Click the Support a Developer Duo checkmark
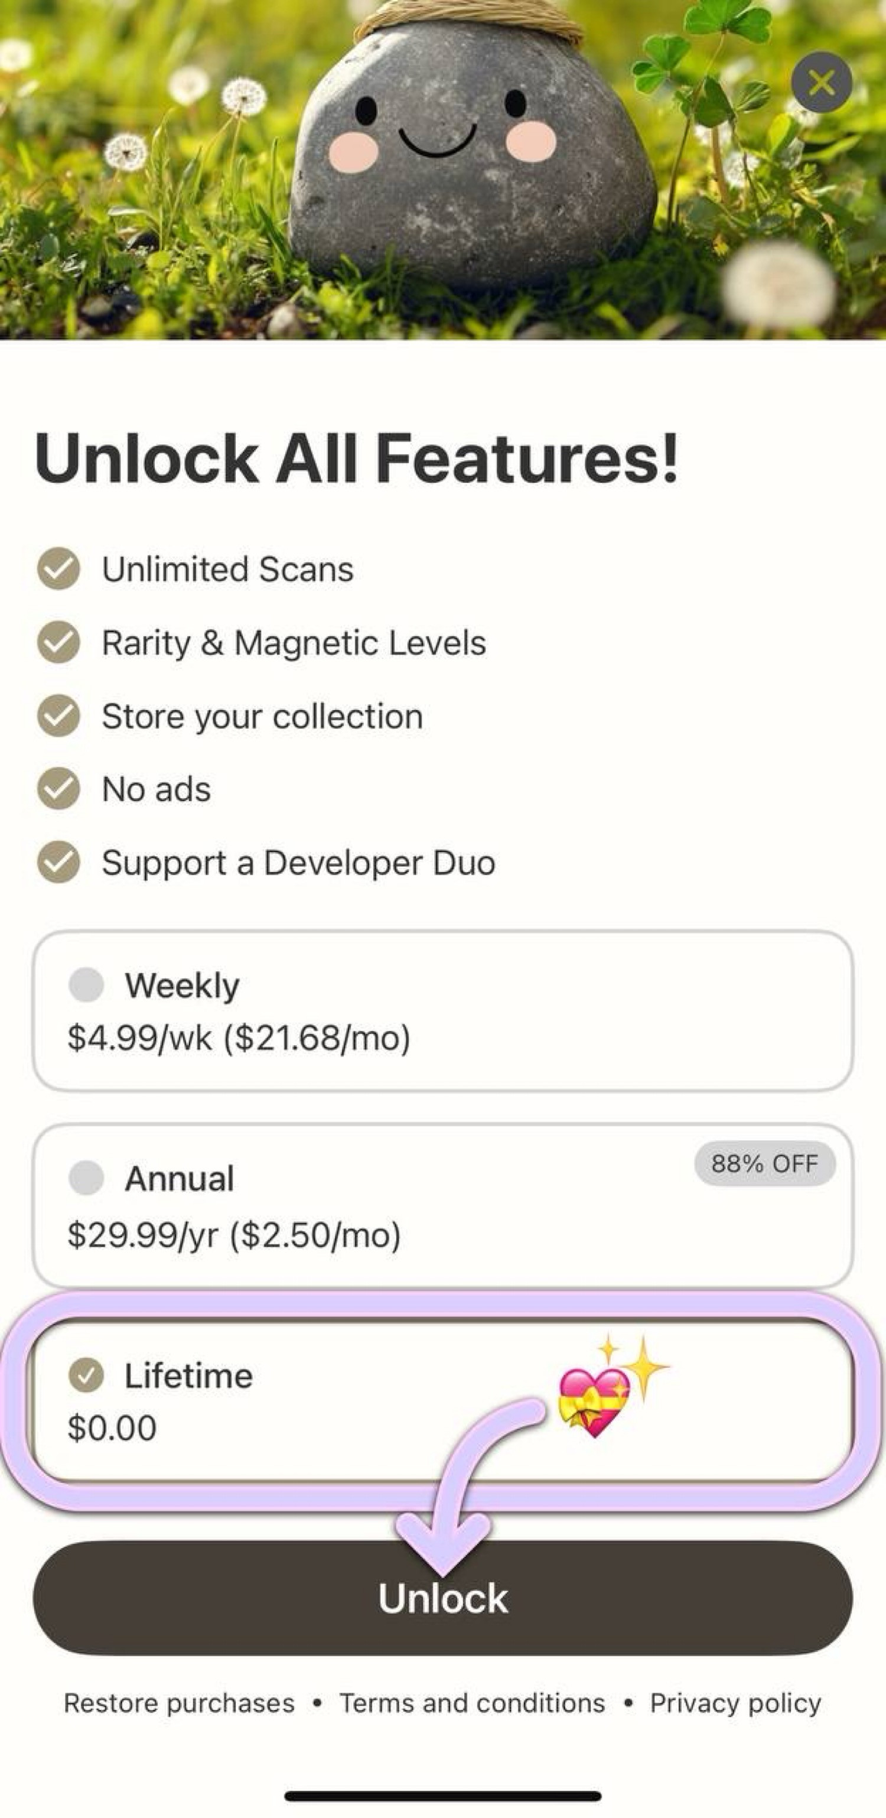886x1818 pixels. click(58, 861)
